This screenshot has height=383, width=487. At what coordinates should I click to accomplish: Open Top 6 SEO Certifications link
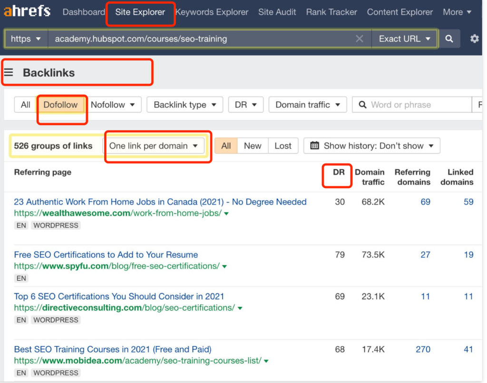119,296
